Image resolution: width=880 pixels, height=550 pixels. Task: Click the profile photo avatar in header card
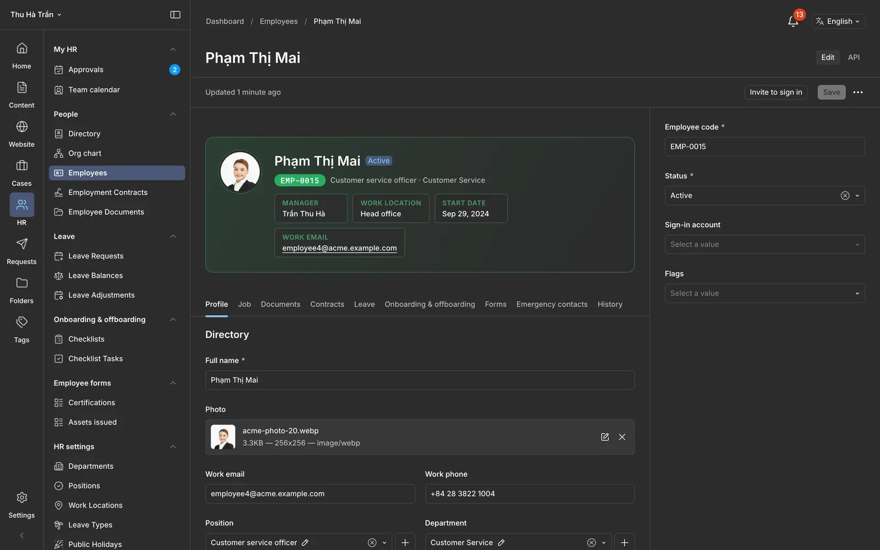click(240, 172)
